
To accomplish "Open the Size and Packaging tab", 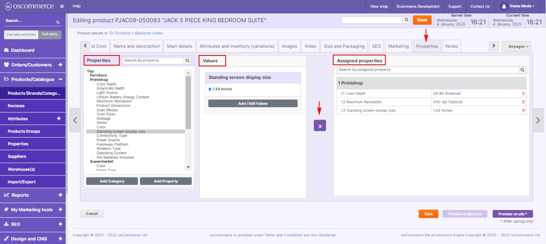I will (344, 46).
